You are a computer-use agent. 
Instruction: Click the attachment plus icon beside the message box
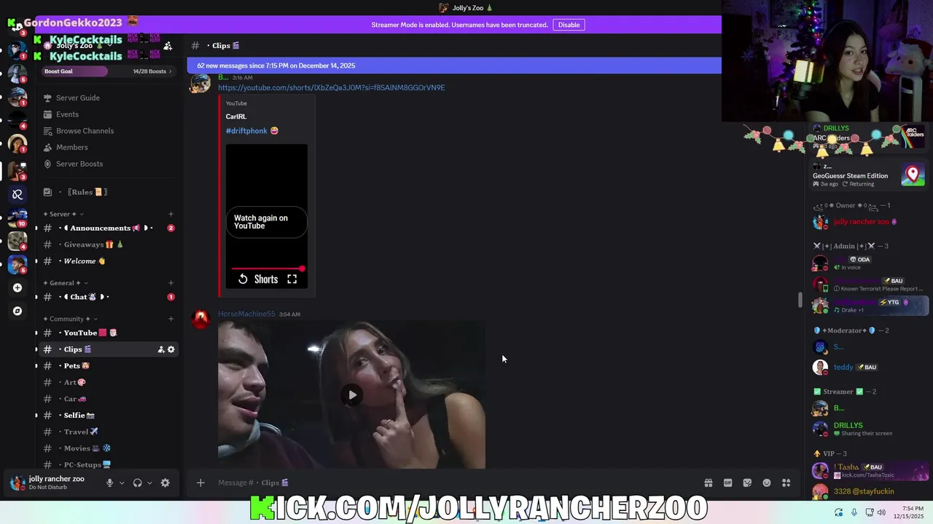[200, 483]
